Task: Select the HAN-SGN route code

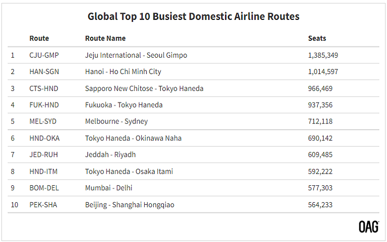Action: pyautogui.click(x=44, y=72)
